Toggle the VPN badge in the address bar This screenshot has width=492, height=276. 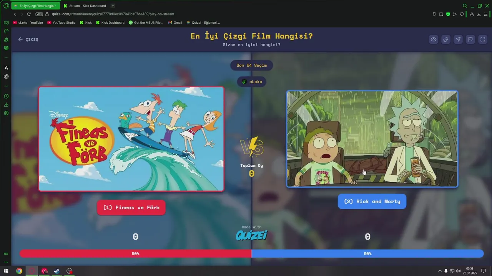click(x=39, y=14)
